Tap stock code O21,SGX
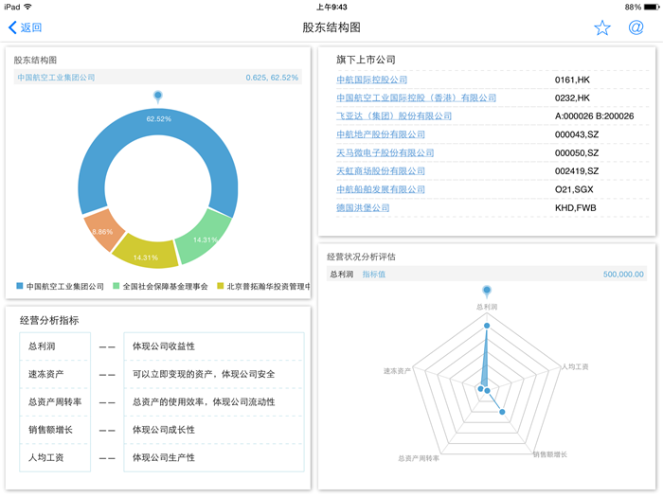Viewport: 663px width, 497px height. point(574,189)
